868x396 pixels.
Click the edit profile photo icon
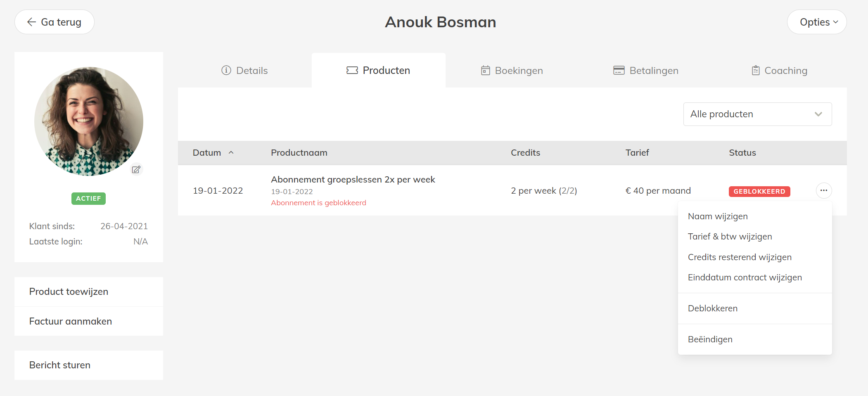coord(136,169)
